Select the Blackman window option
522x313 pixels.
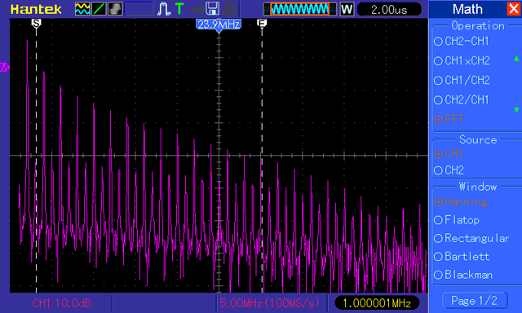click(463, 275)
